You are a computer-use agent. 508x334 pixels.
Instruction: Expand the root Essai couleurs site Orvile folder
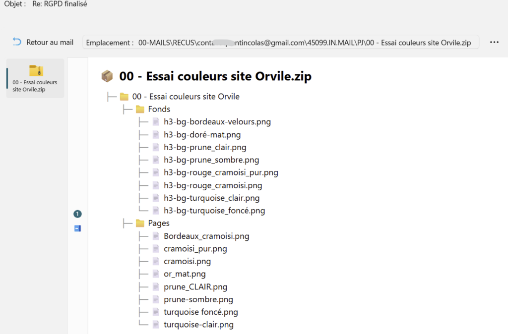click(124, 97)
